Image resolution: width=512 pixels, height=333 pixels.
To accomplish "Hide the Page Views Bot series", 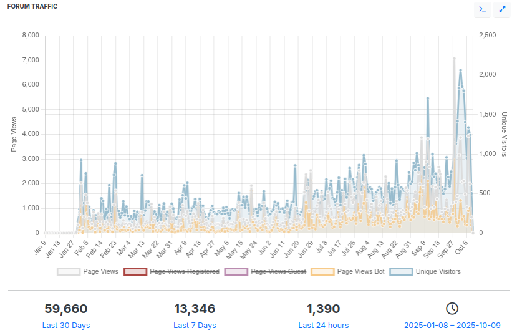I will click(360, 271).
